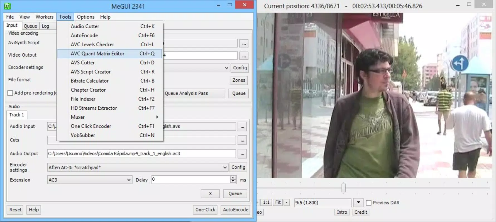
Task: Click the Fit zoom button
Action: pos(278,203)
